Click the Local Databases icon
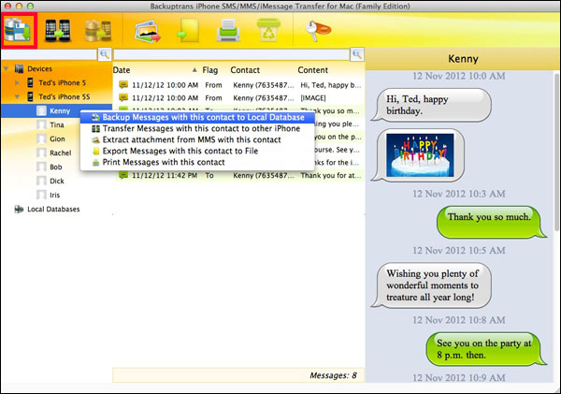This screenshot has width=561, height=394. point(19,210)
